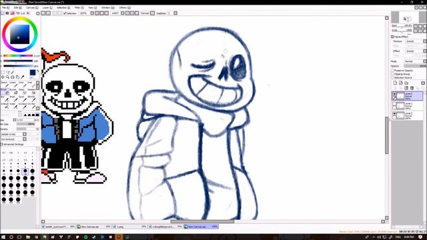Switch to the Long canvas tab
This screenshot has width=427, height=240.
(130, 227)
